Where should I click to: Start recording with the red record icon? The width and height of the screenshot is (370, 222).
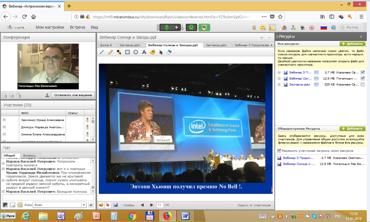312,28
